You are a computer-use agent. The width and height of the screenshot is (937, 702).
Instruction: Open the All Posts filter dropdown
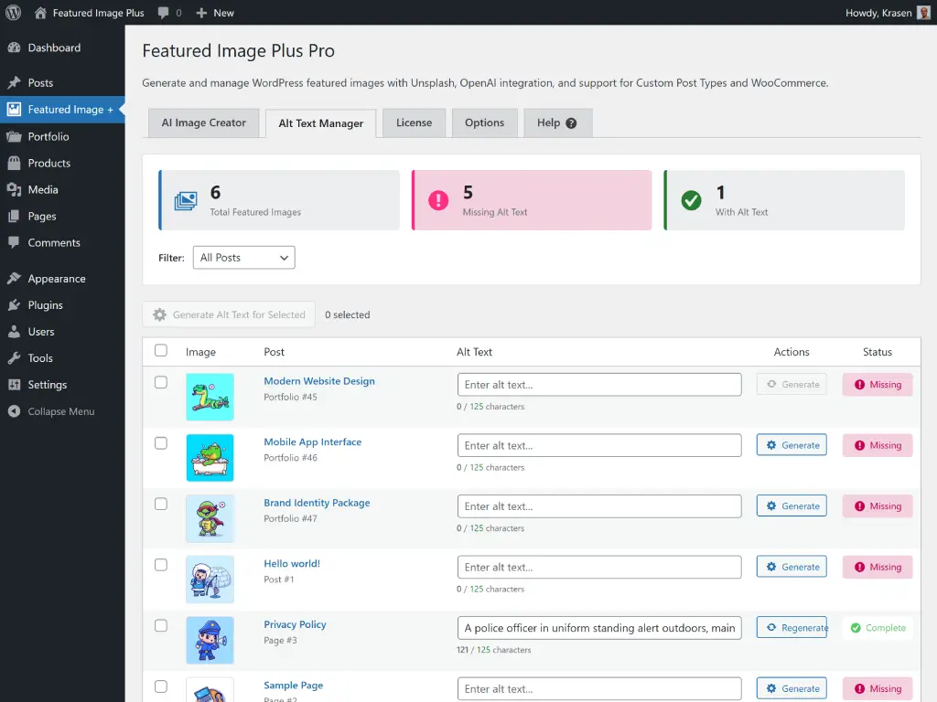[242, 257]
